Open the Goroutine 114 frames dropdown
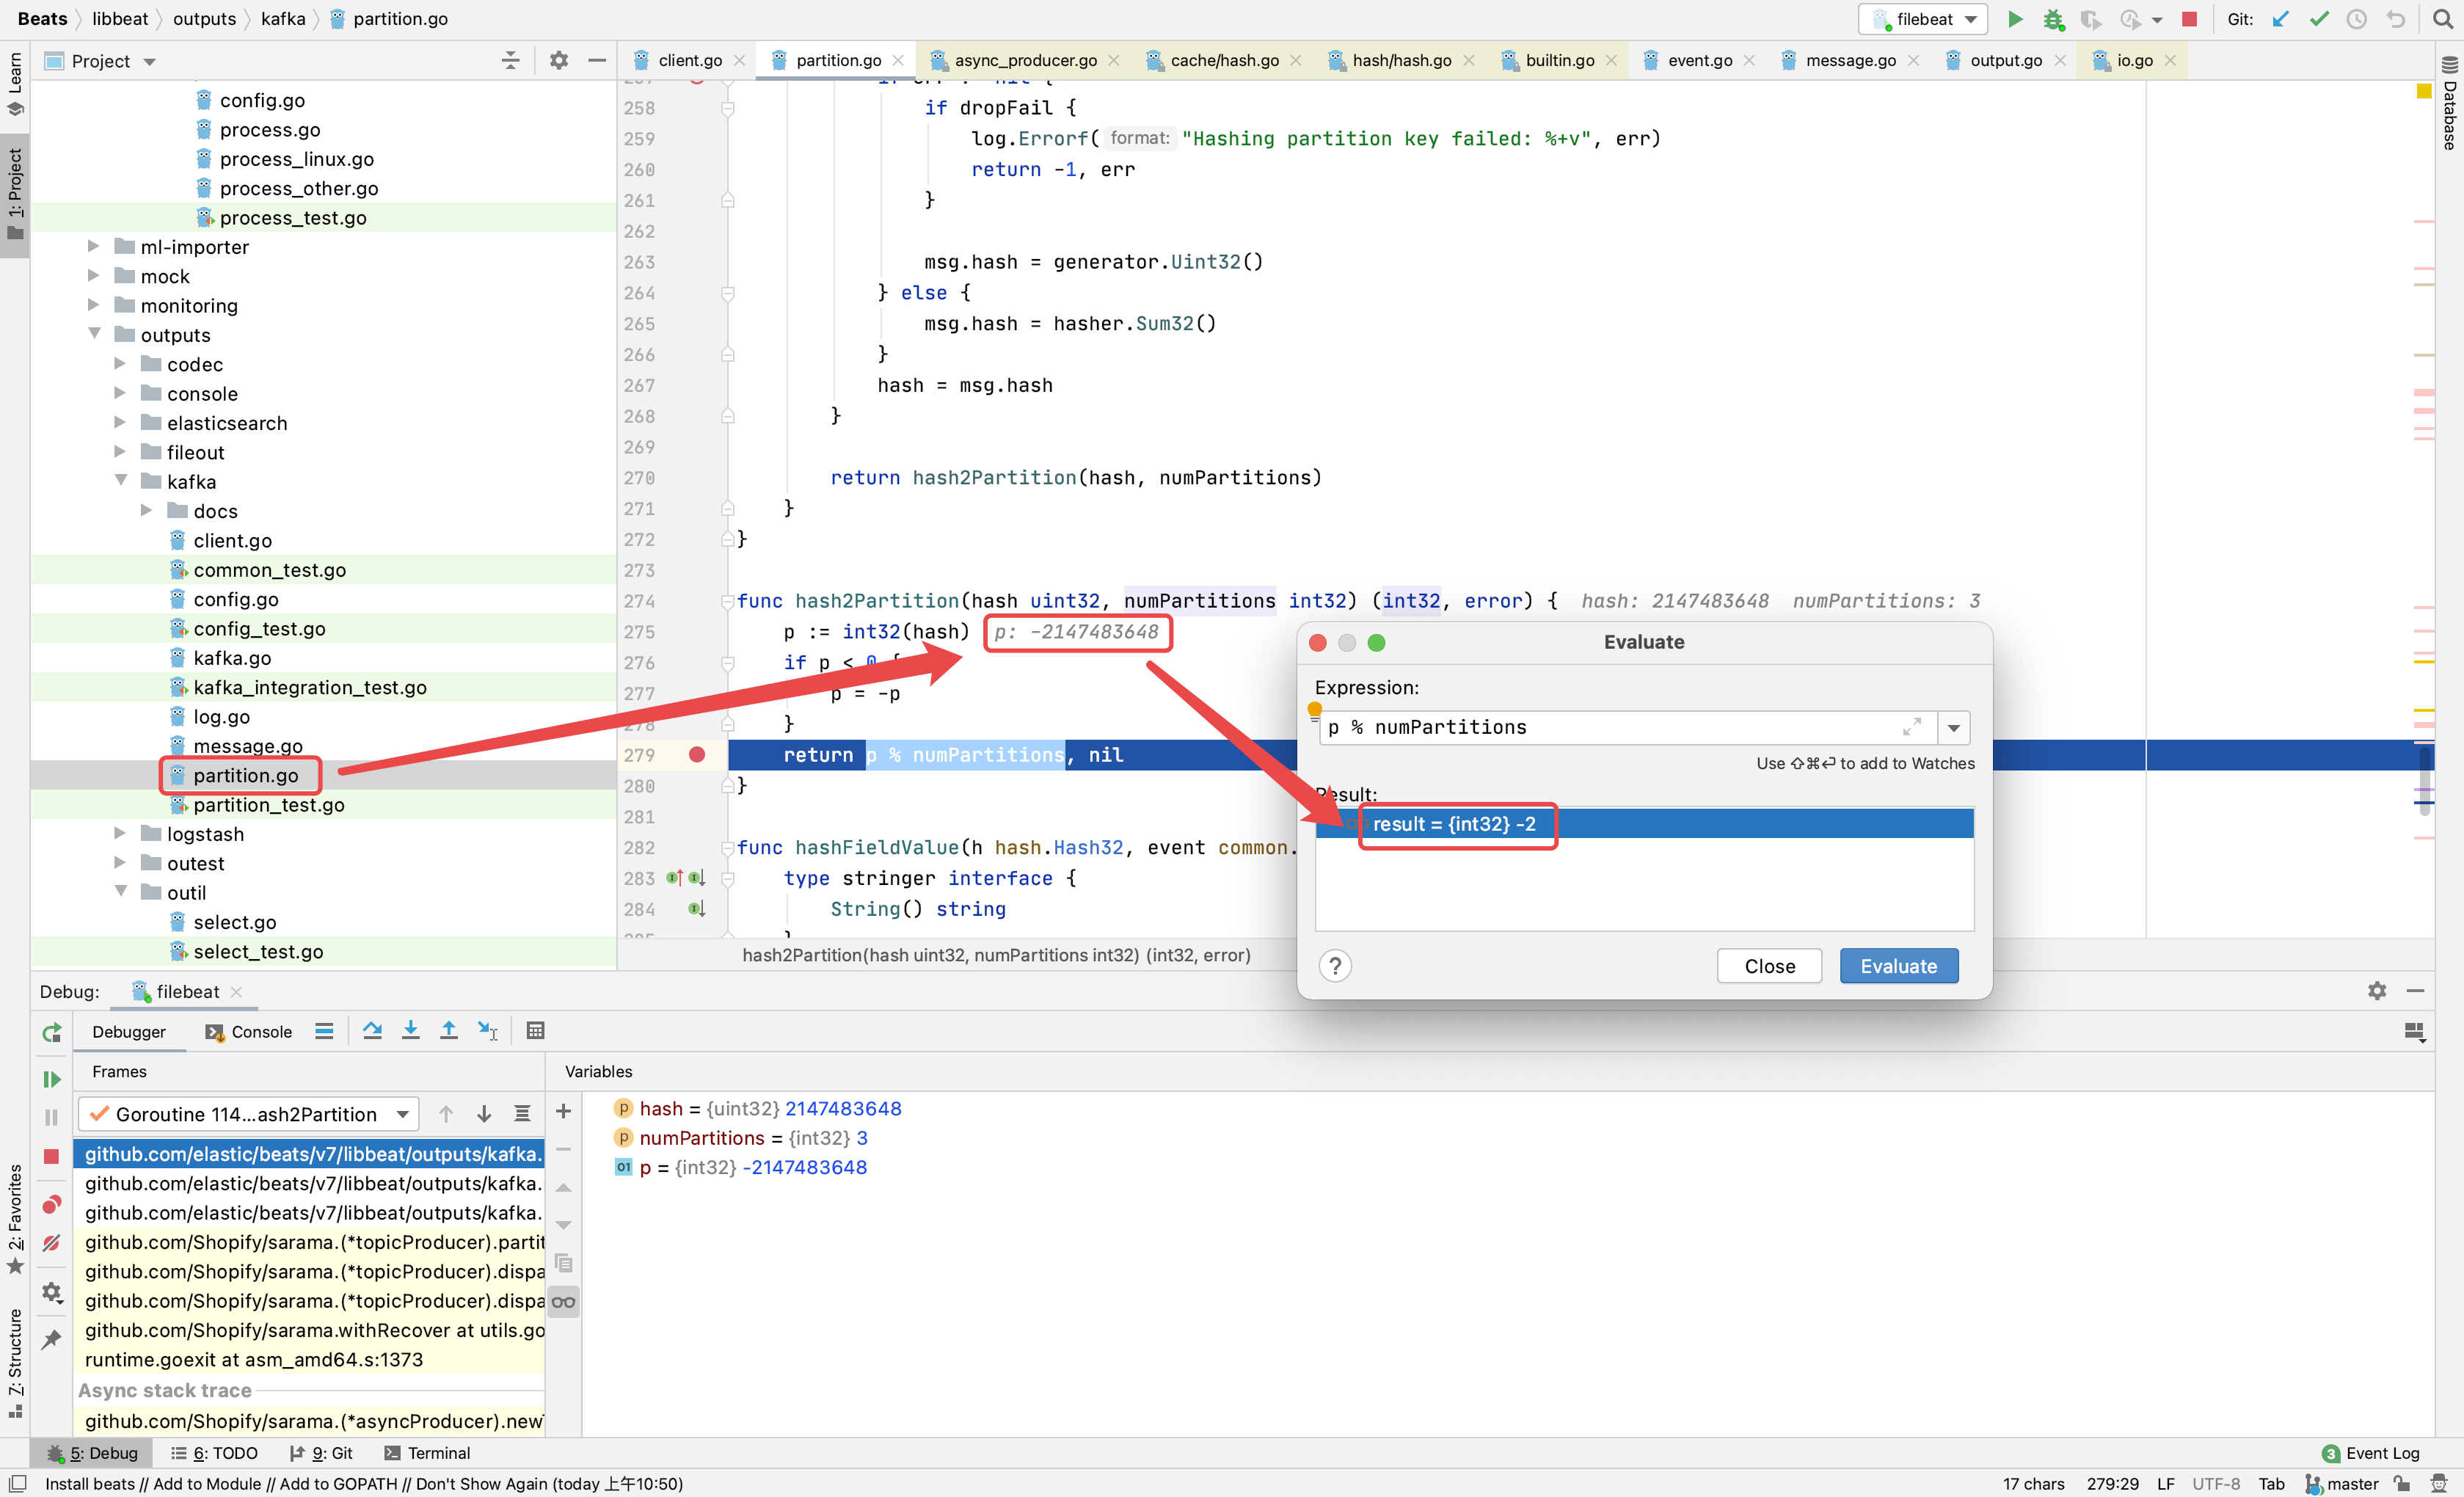 (402, 1114)
